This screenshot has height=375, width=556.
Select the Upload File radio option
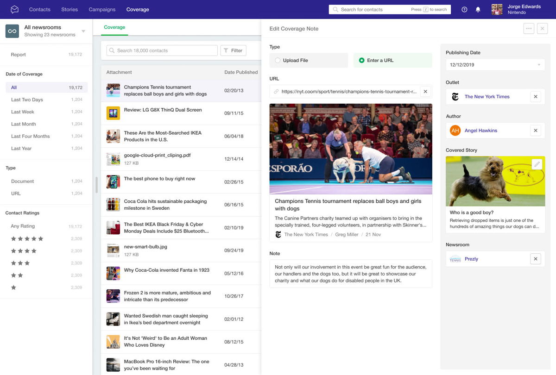tap(309, 60)
